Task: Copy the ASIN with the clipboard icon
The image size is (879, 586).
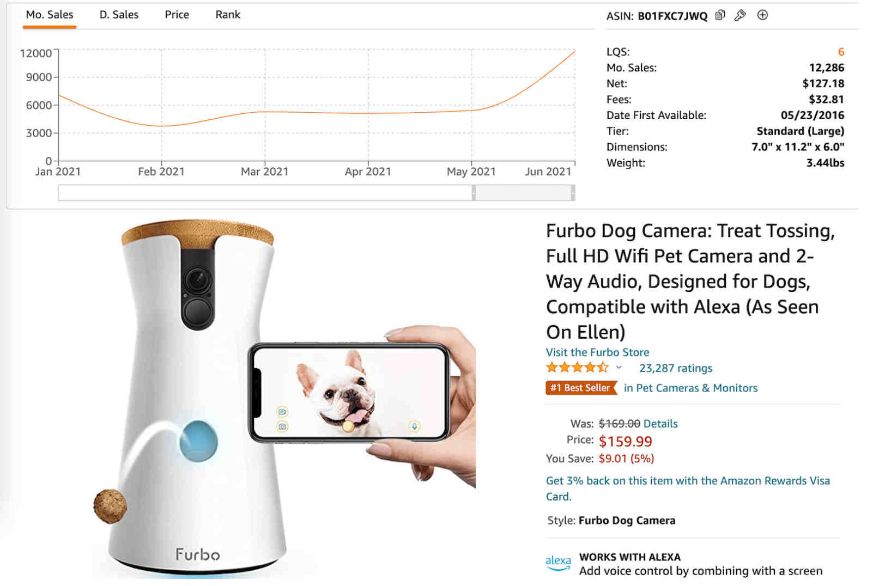Action: tap(720, 15)
